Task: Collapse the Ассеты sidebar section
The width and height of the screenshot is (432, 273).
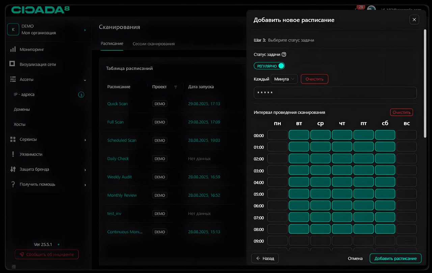Action: pos(85,80)
